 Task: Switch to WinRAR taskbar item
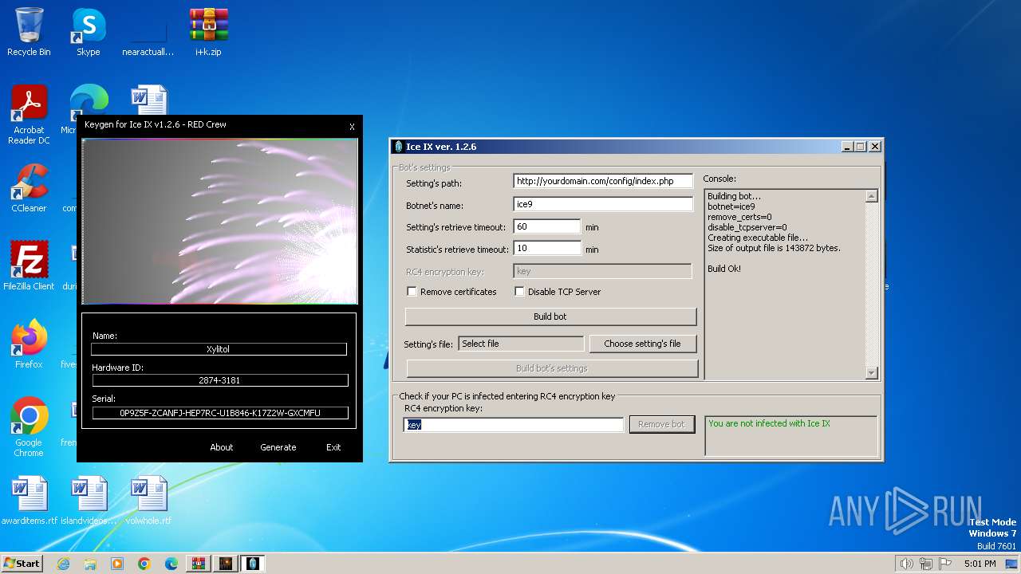[199, 564]
